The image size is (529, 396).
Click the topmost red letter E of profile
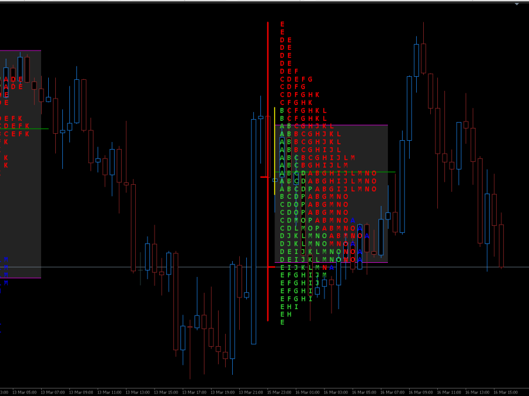click(282, 24)
